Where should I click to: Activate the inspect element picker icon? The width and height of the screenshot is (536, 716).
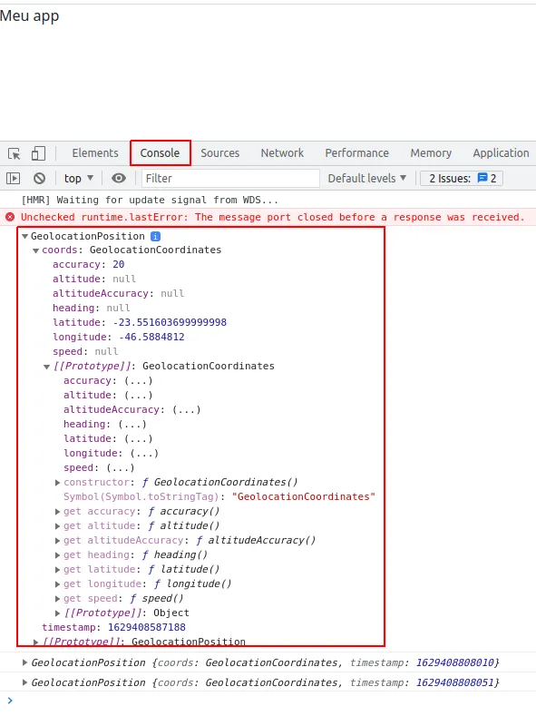point(15,153)
